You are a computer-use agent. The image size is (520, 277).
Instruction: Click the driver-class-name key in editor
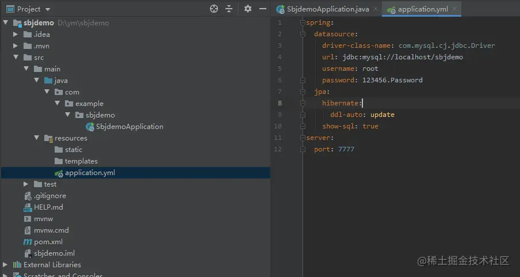[x=356, y=45]
